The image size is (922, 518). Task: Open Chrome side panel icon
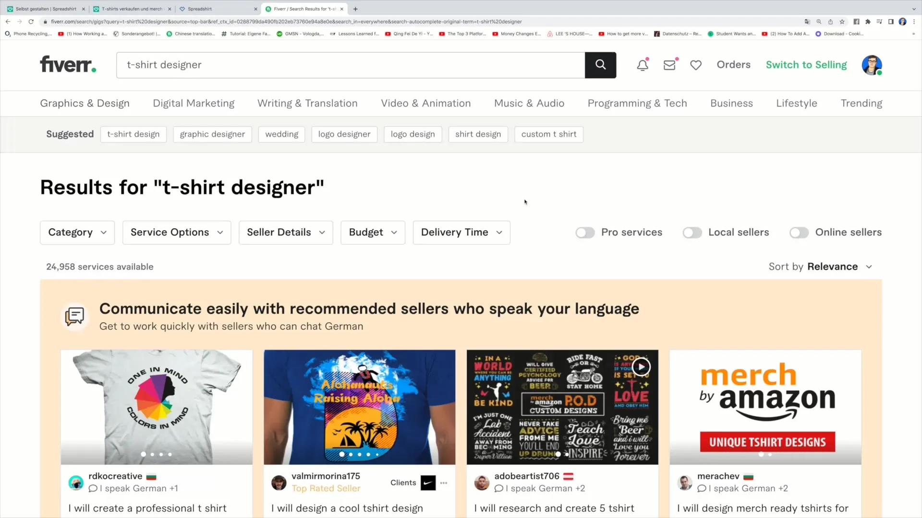891,22
